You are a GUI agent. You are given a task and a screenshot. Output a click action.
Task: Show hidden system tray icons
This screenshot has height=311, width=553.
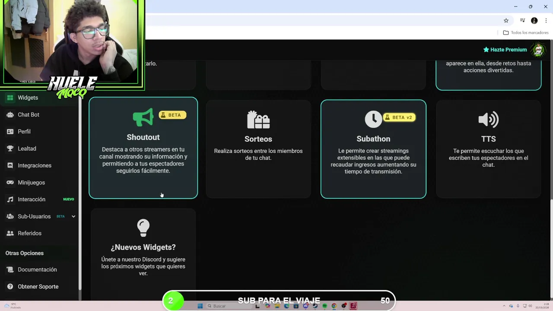coord(504,306)
